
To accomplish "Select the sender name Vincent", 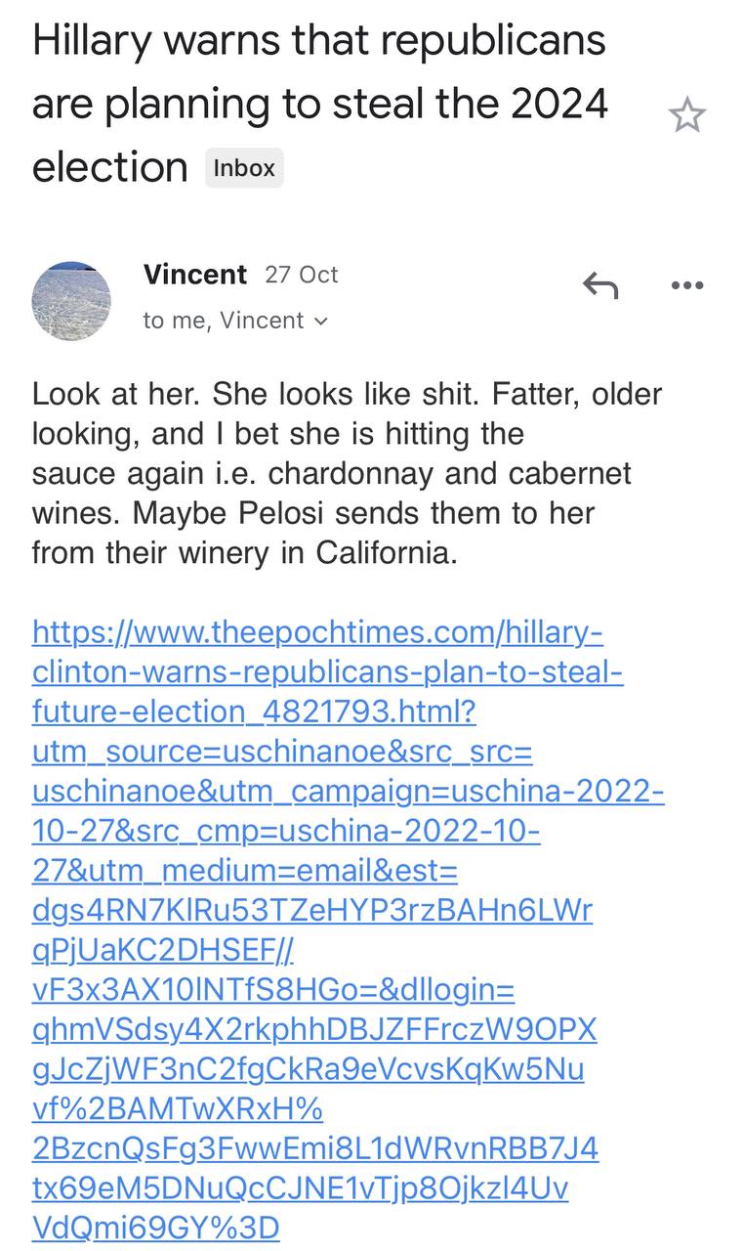I will (195, 275).
